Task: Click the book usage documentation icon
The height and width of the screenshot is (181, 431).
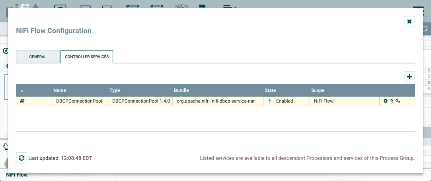Action: tap(22, 101)
